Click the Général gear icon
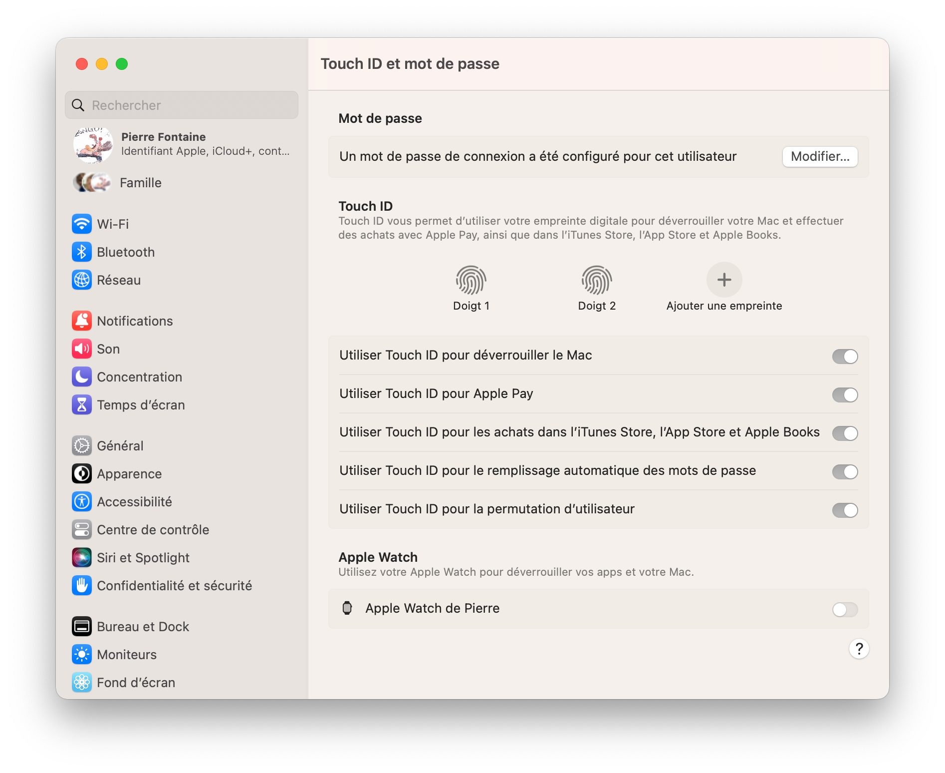The image size is (945, 773). 82,445
